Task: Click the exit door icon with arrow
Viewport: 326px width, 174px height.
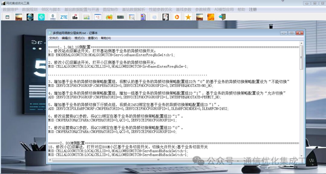Action: click(222, 17)
